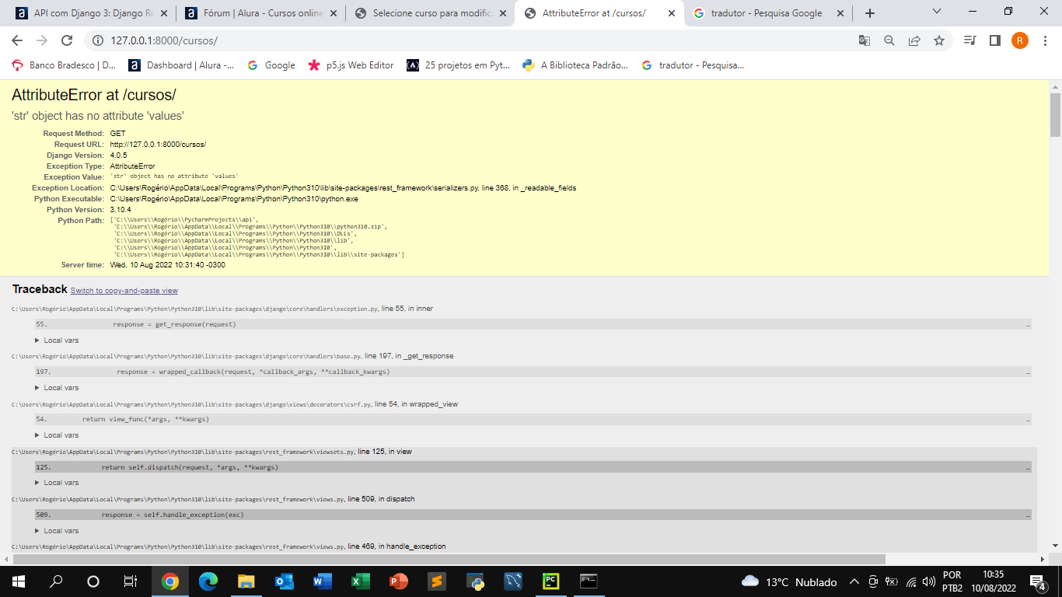Bookmark this tab with the star icon
This screenshot has height=597, width=1062.
(x=939, y=40)
